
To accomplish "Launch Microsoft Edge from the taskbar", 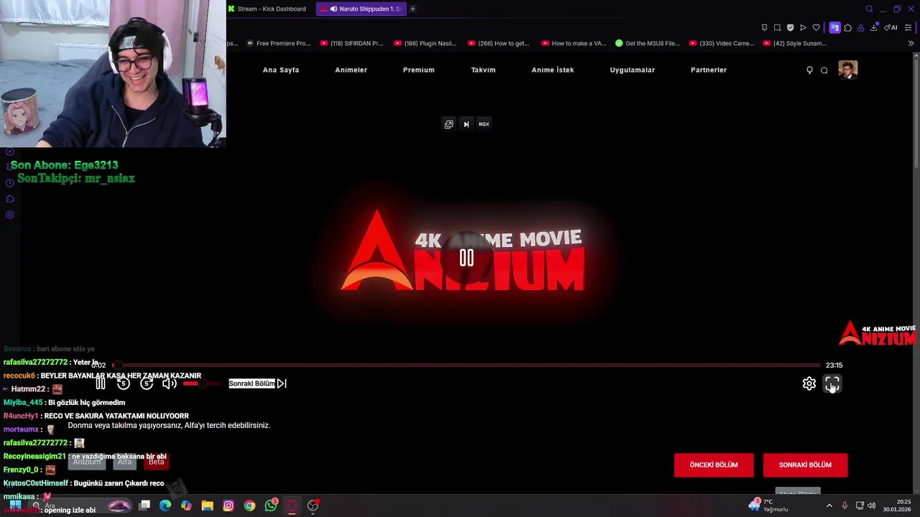I will click(165, 506).
